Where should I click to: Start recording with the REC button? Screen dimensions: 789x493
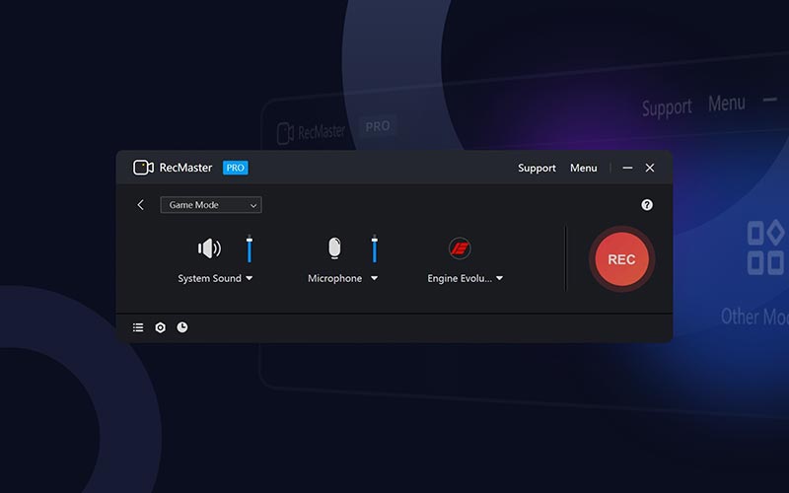point(622,259)
